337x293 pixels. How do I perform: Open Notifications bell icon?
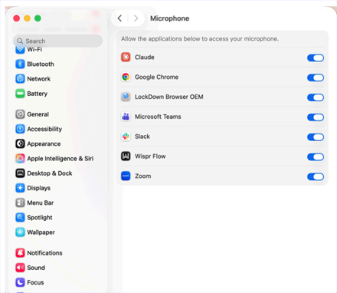pyautogui.click(x=20, y=253)
